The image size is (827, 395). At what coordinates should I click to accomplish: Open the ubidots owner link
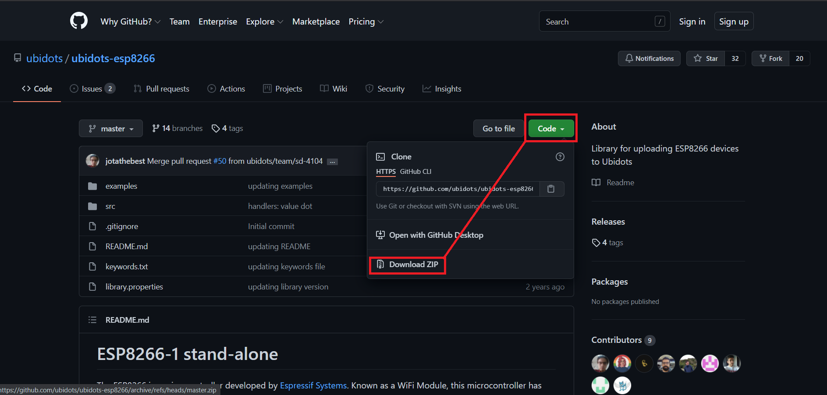point(44,58)
